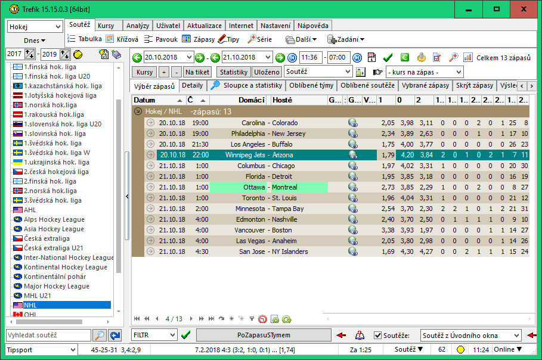Click the magnifier search icon beside Vyhledat soutěž
The width and height of the screenshot is (542, 360).
(x=100, y=335)
